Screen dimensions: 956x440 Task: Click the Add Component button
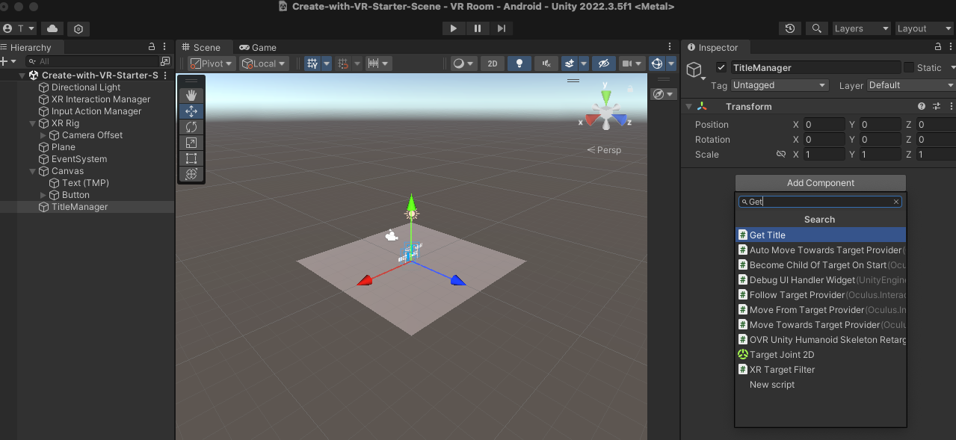(820, 183)
